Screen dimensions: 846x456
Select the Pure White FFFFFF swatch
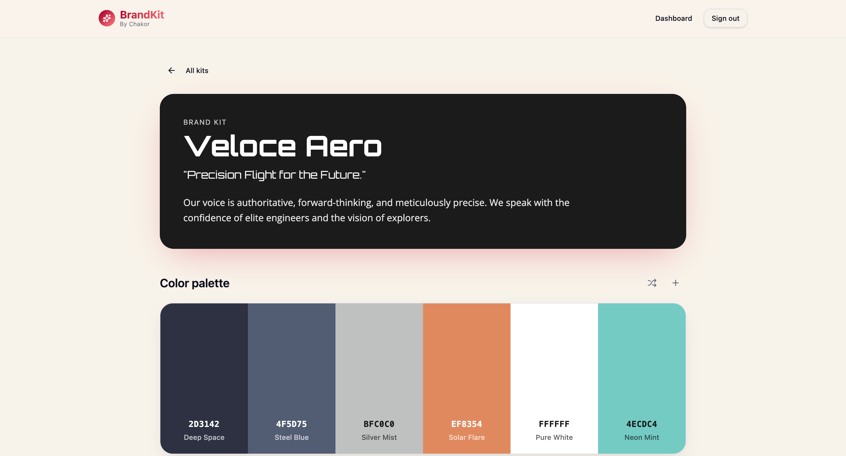coord(554,378)
